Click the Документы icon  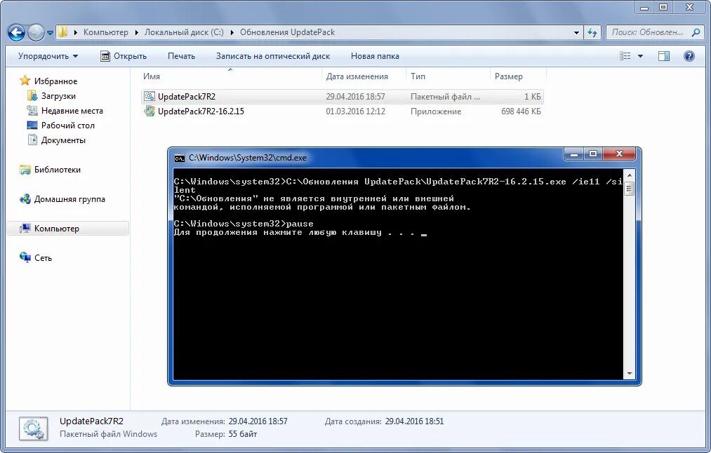[x=32, y=140]
